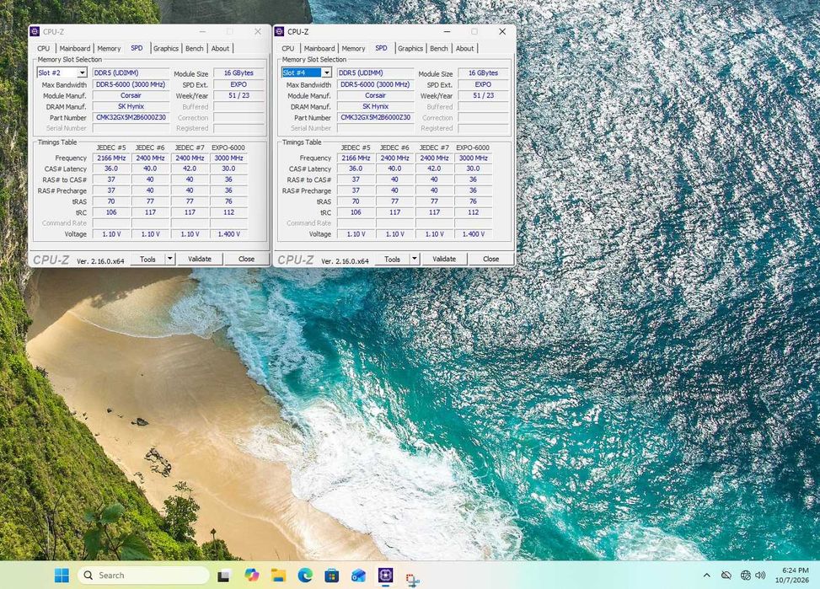Screen dimensions: 820x589
Task: Click the CPU-Z title bar icon in the Slot #4 window
Action: (280, 31)
